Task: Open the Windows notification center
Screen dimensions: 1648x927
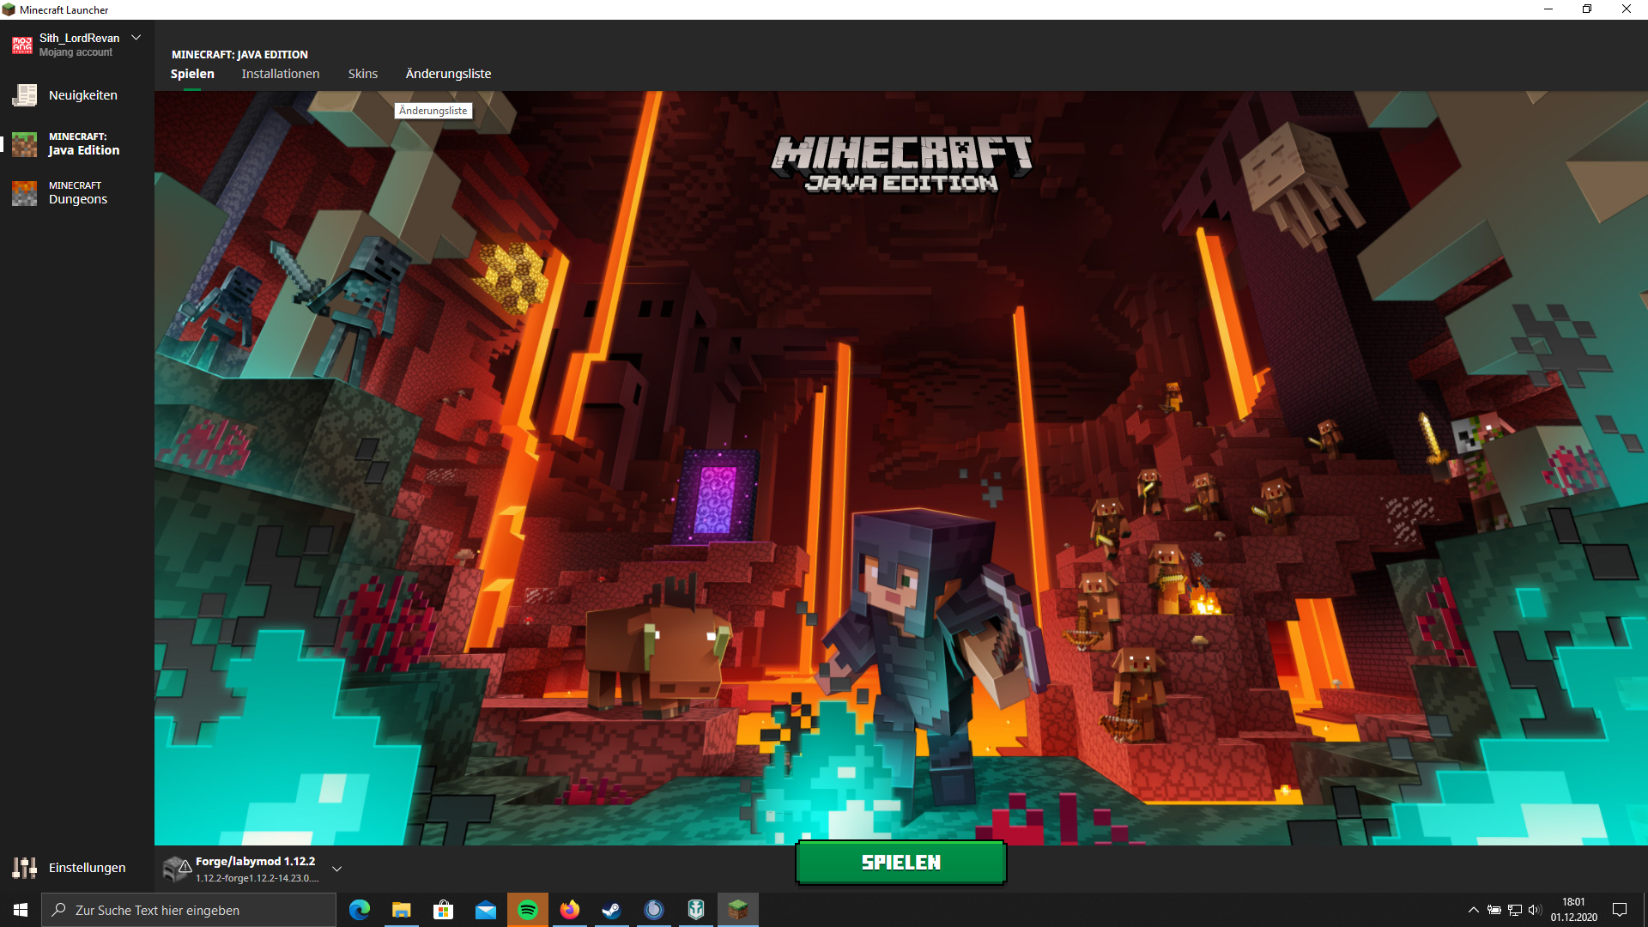Action: click(1620, 910)
